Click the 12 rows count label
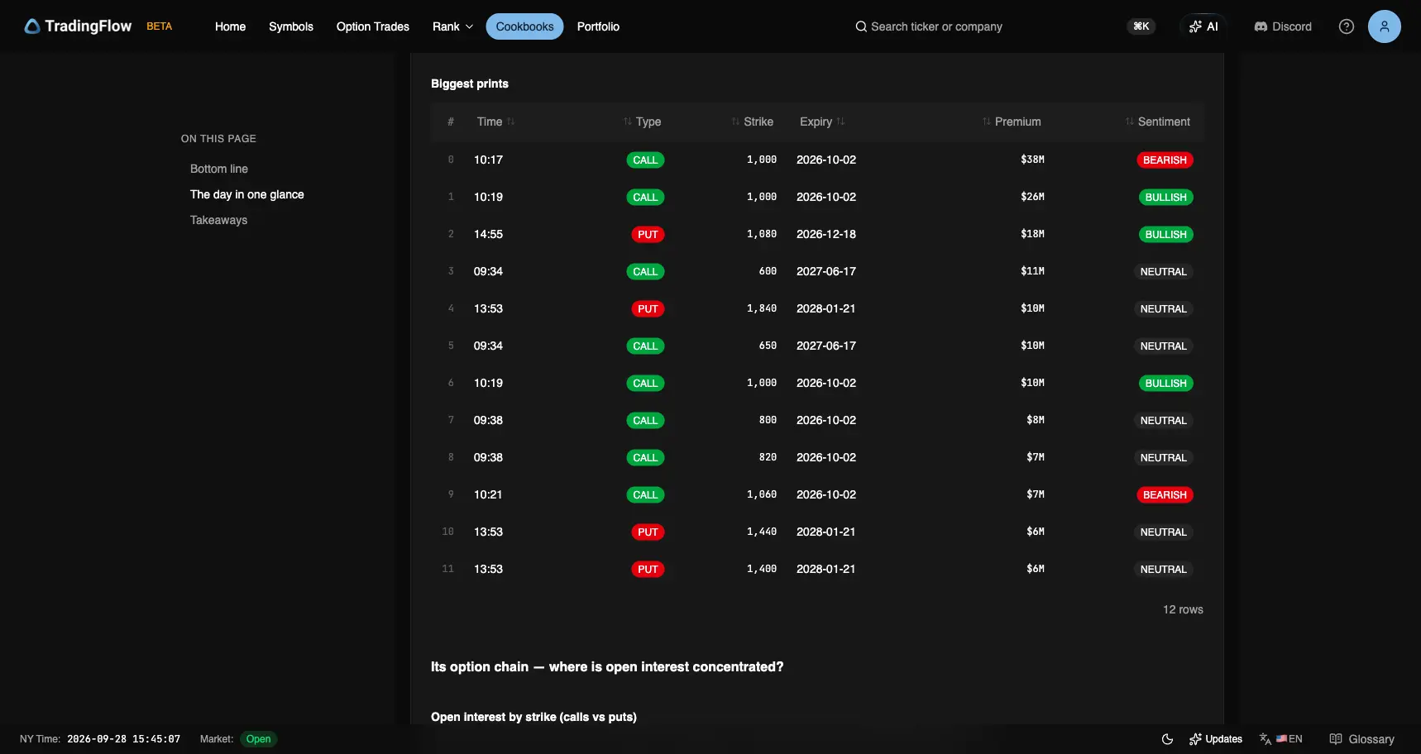The height and width of the screenshot is (754, 1421). point(1183,609)
